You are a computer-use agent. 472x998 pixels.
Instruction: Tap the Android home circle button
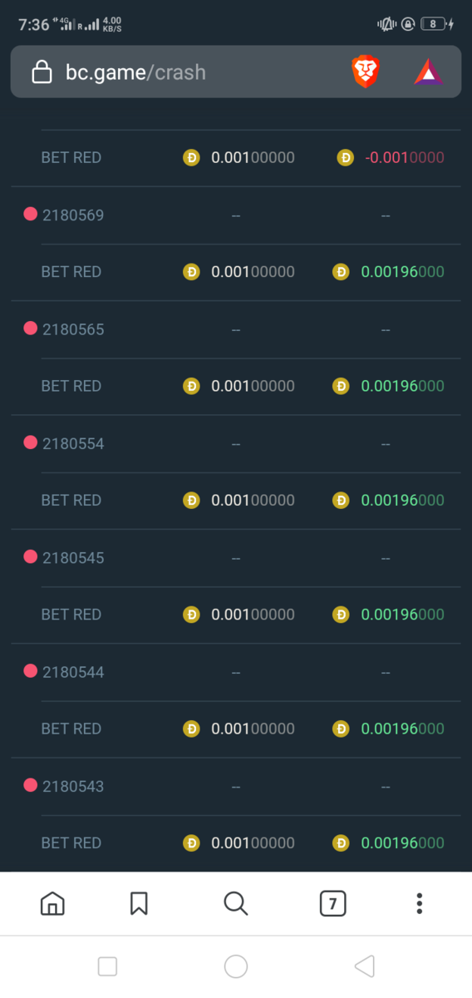point(236,966)
